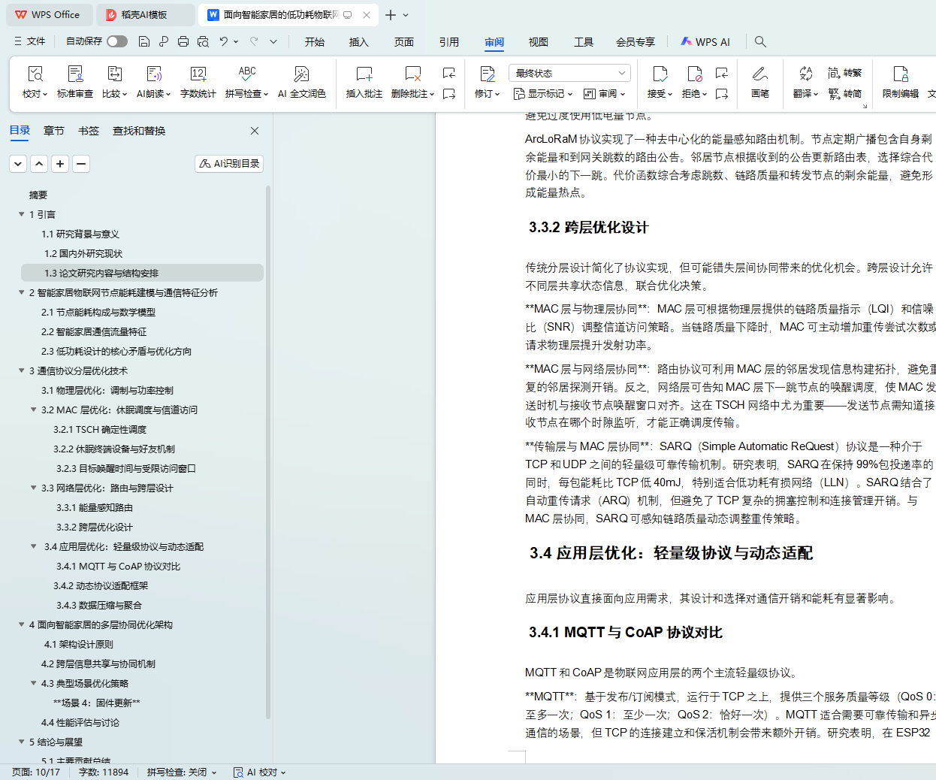Image resolution: width=936 pixels, height=780 pixels.
Task: Open the 显示标记 dropdown
Action: click(x=542, y=94)
